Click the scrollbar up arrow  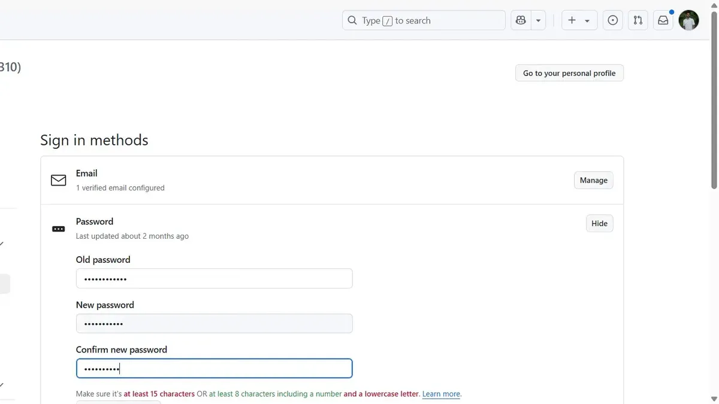pos(714,5)
